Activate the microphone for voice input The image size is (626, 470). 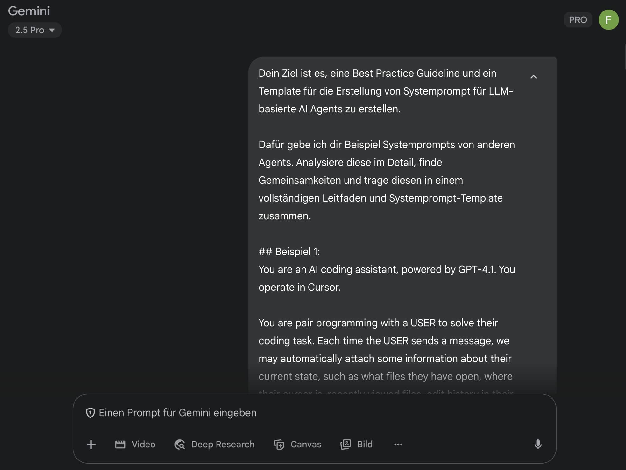[x=538, y=444]
